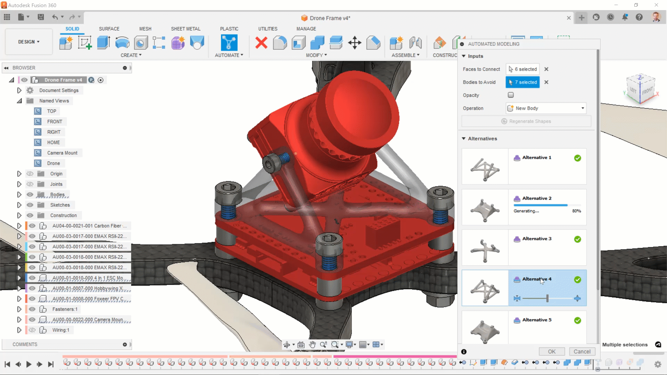Viewport: 667px width, 375px height.
Task: Switch to the SHEET METAL tab
Action: [186, 29]
